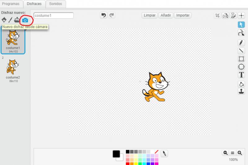Pick the cyan palette swatch in bottom row
The height and width of the screenshot is (165, 248).
tap(144, 164)
